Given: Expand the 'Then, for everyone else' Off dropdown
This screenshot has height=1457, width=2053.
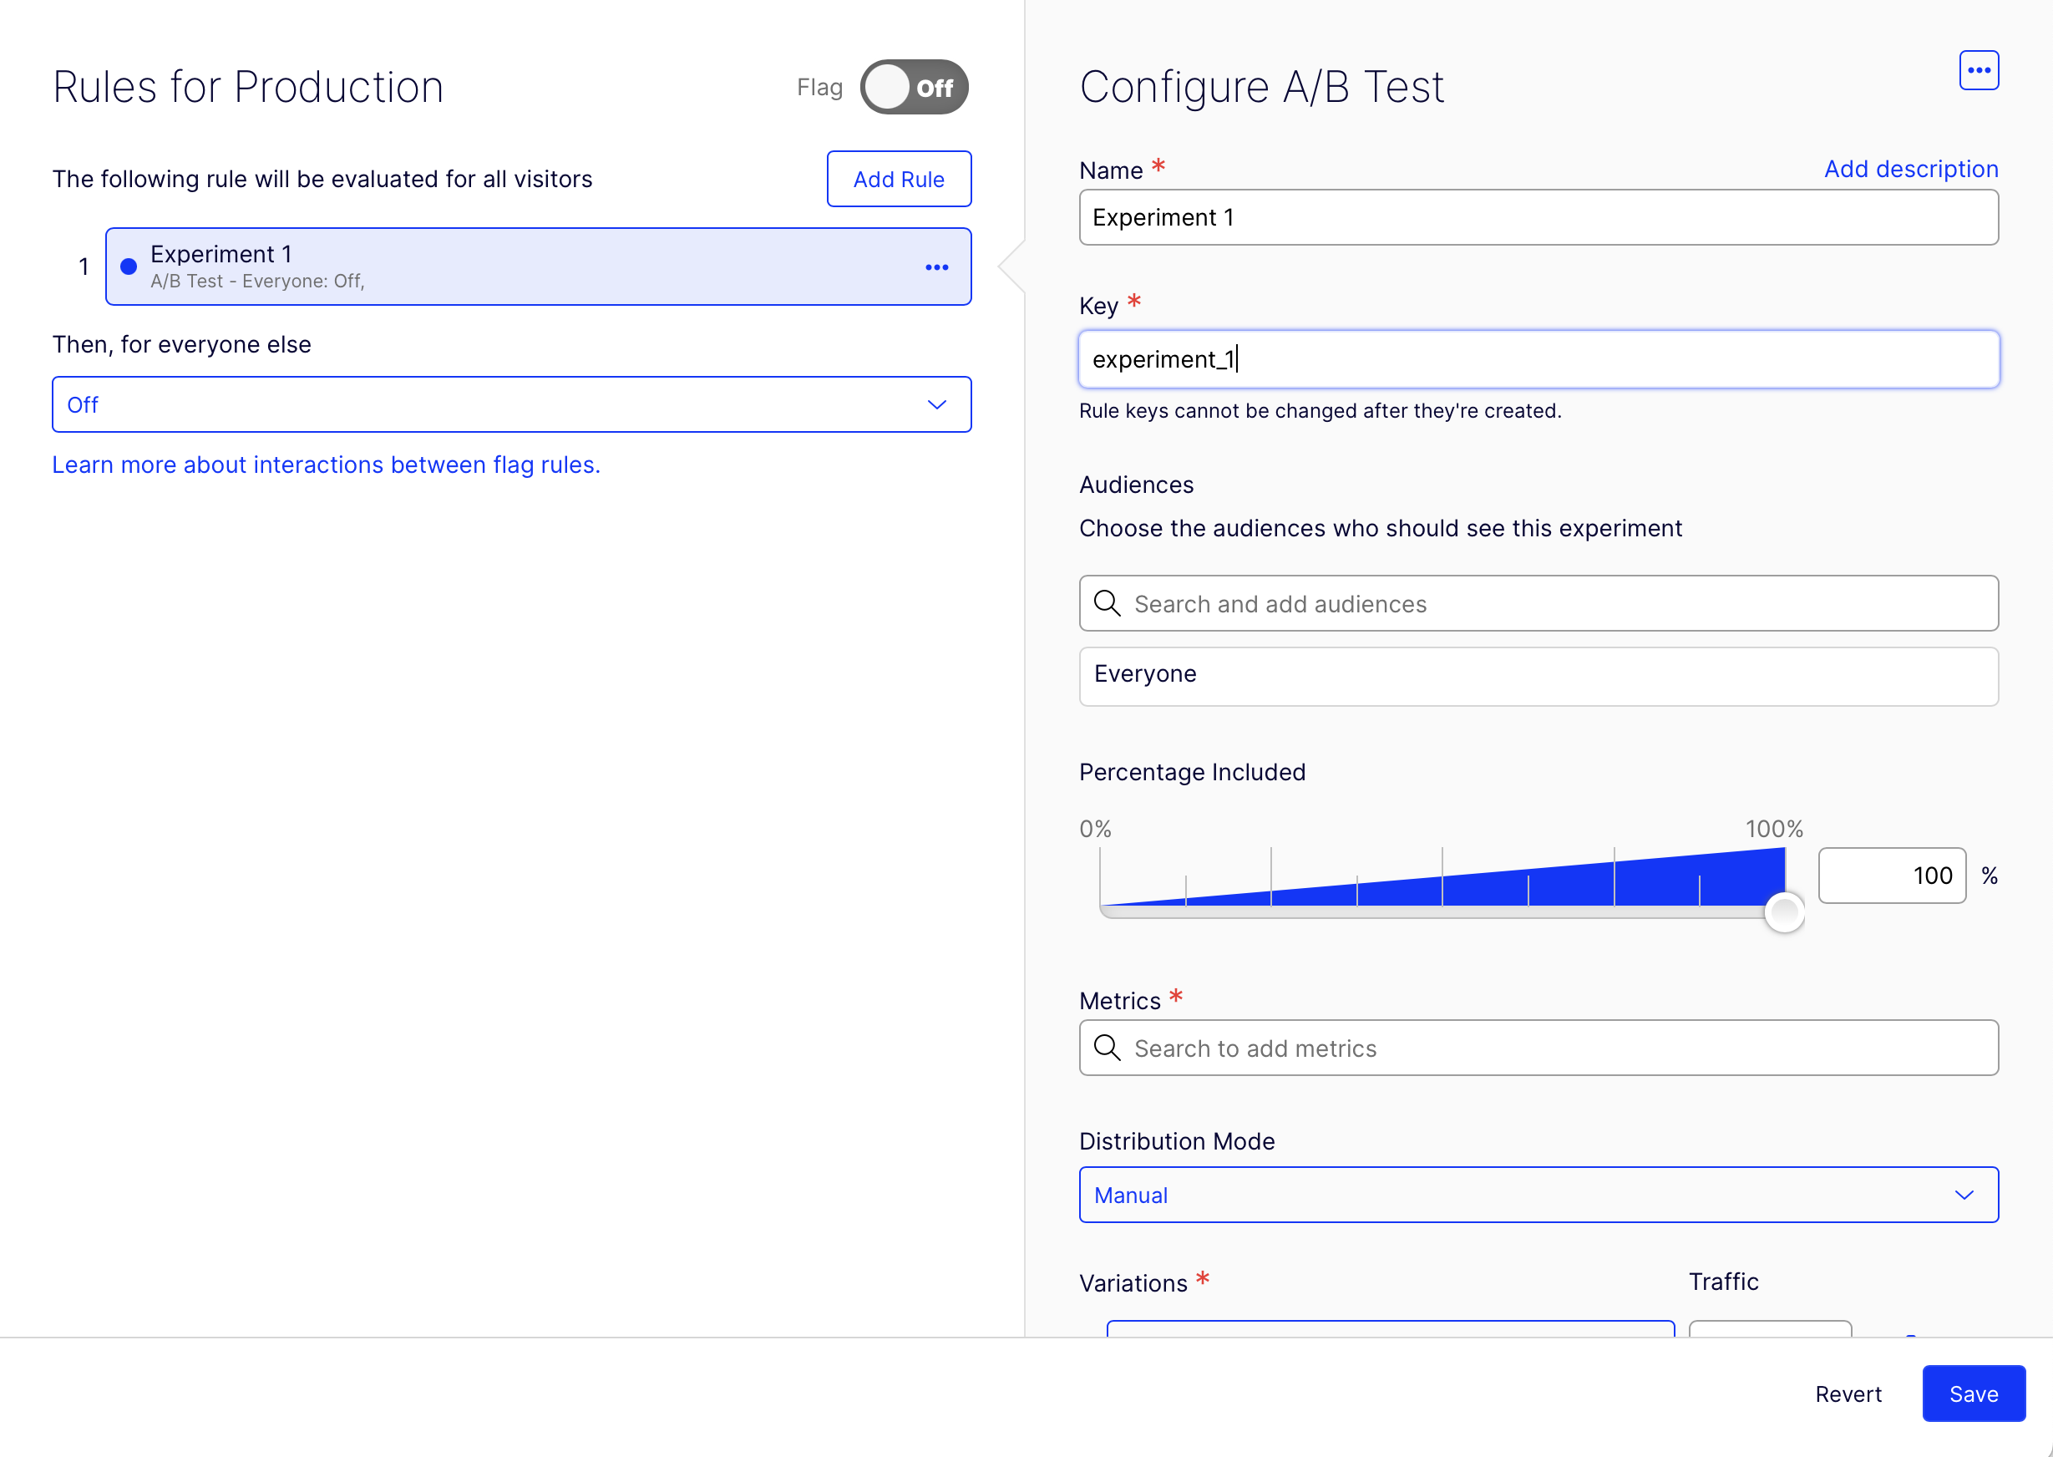Looking at the screenshot, I should 511,404.
